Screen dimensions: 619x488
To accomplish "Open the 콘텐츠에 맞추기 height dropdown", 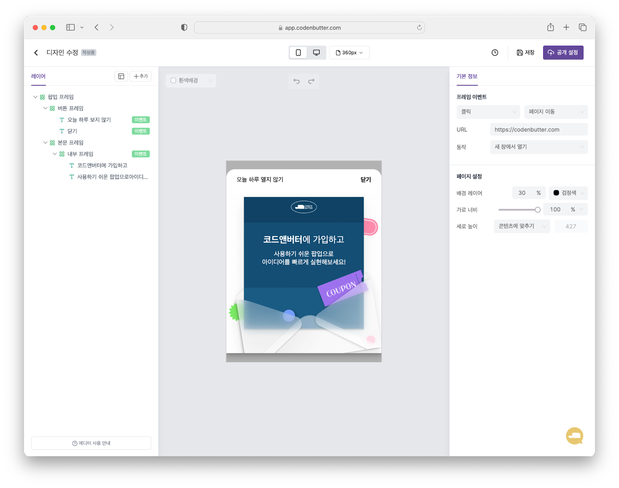I will pyautogui.click(x=522, y=226).
